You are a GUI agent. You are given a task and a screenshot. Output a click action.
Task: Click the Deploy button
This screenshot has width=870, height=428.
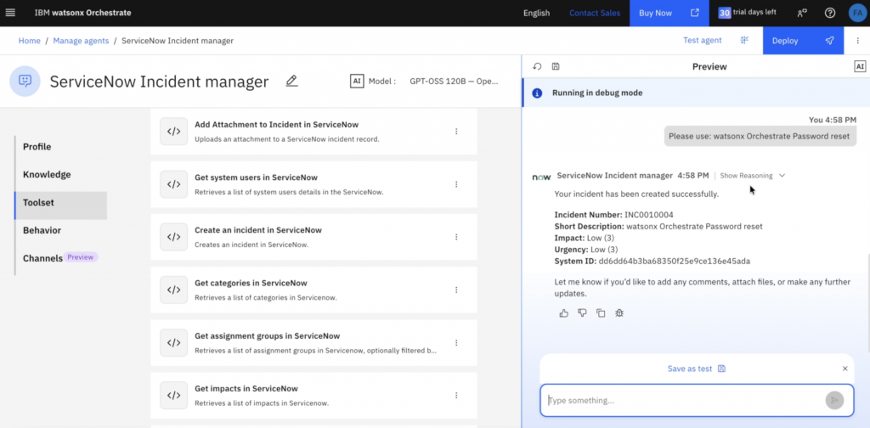tap(804, 41)
